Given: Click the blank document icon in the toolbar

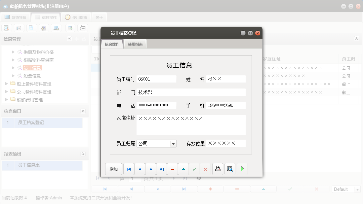Looking at the screenshot, I should point(31,28).
